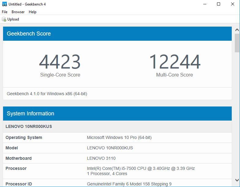240x187 pixels.
Task: Click the Upload toolbar icon
Action: (x=4, y=19)
